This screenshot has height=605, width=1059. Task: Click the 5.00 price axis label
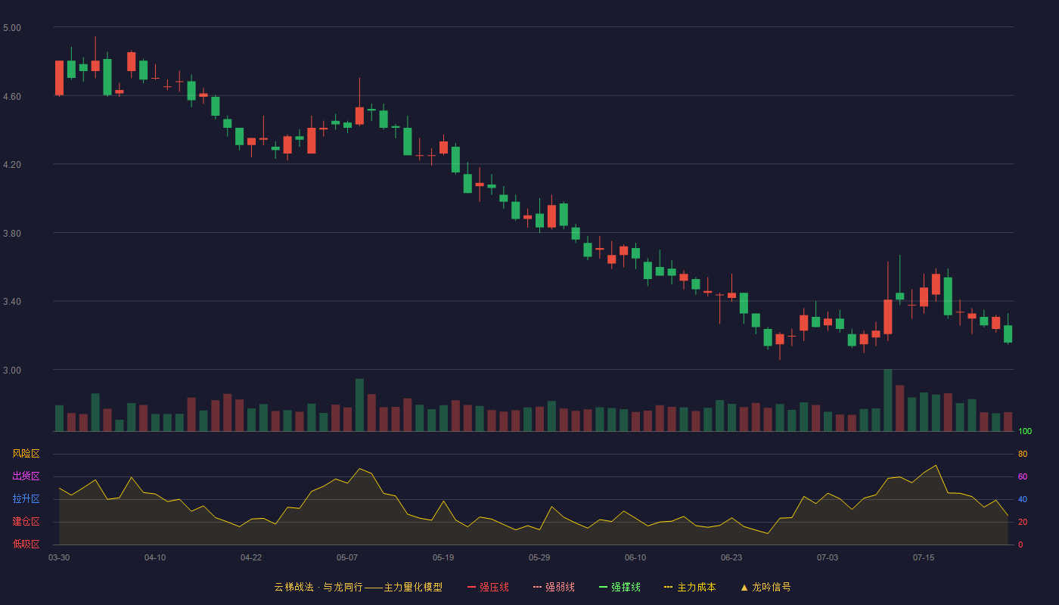(12, 28)
